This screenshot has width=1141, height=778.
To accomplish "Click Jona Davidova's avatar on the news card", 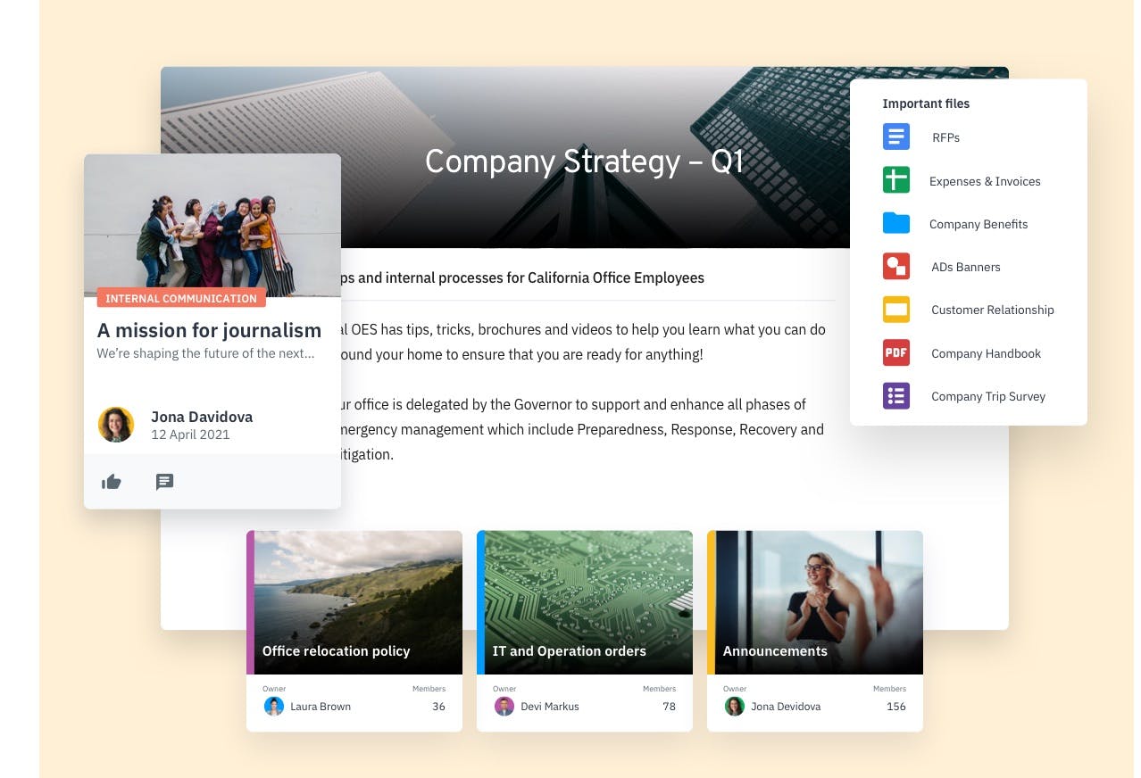I will click(116, 425).
